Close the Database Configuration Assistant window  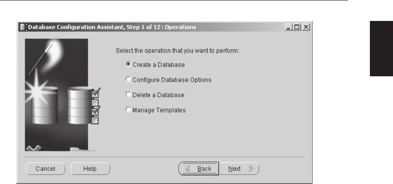click(x=306, y=27)
